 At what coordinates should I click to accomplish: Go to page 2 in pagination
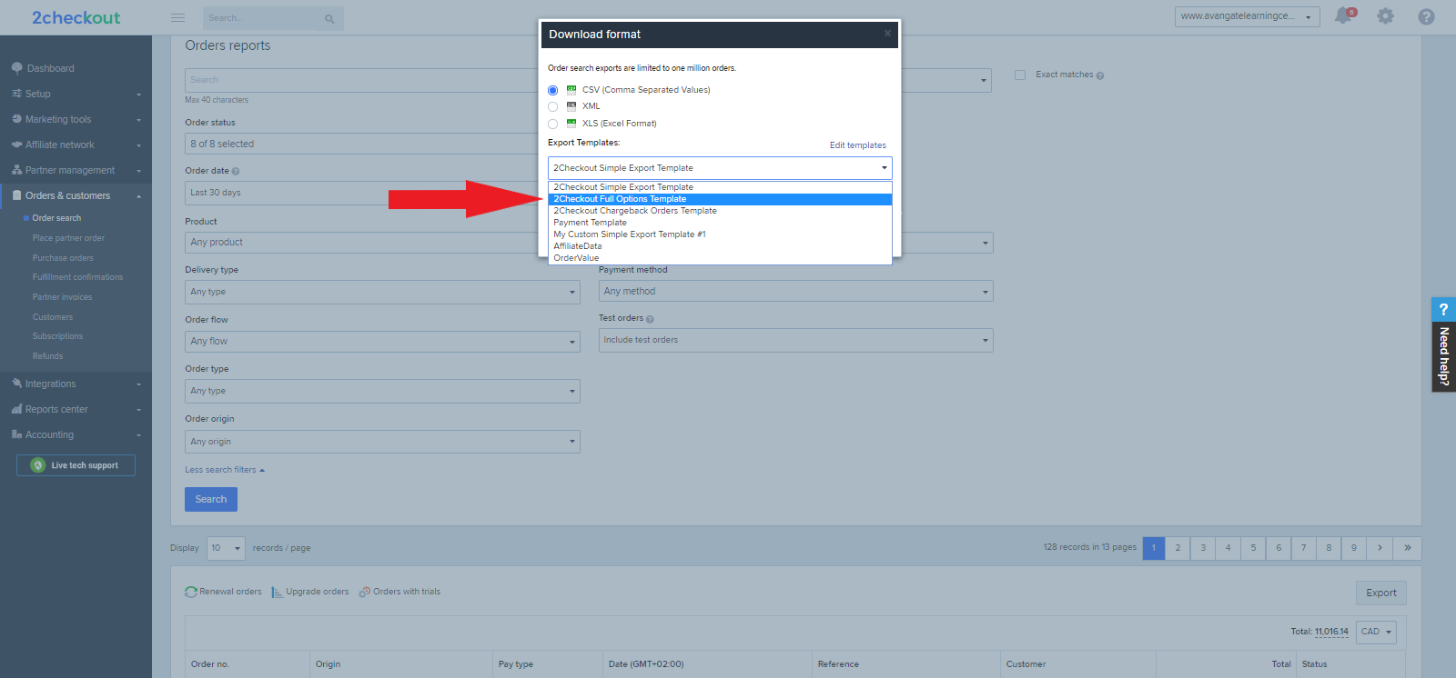pos(1178,548)
